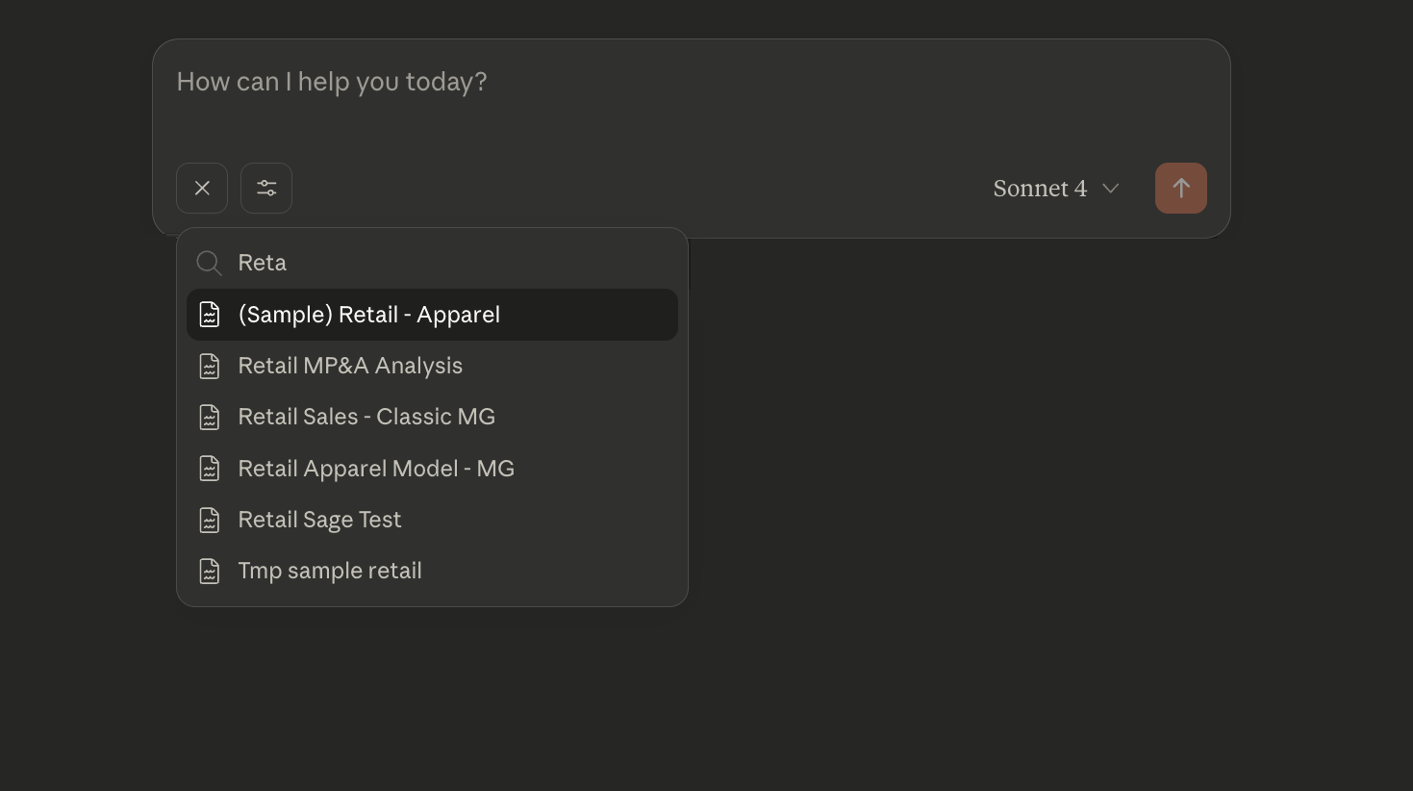Screen dimensions: 1413x791
Task: Click the search magnifier icon
Action: point(209,263)
